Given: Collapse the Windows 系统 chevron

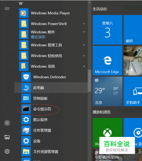Looking at the screenshot, I should pos(84,66).
